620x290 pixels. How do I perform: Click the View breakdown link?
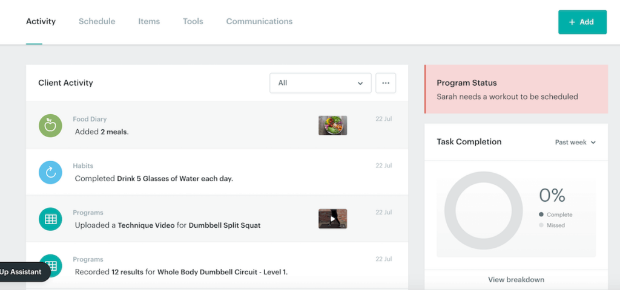516,280
